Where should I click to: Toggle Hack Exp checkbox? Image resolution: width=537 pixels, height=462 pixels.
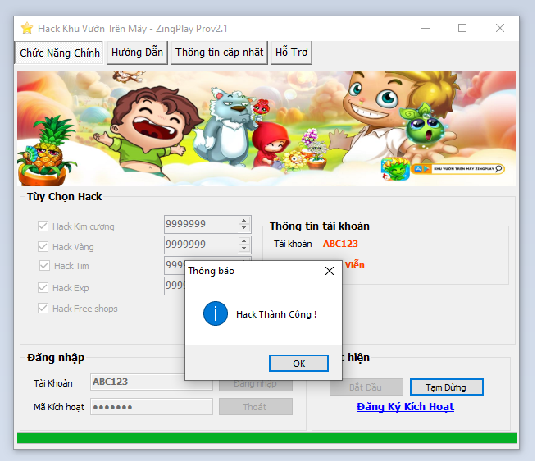pos(43,288)
